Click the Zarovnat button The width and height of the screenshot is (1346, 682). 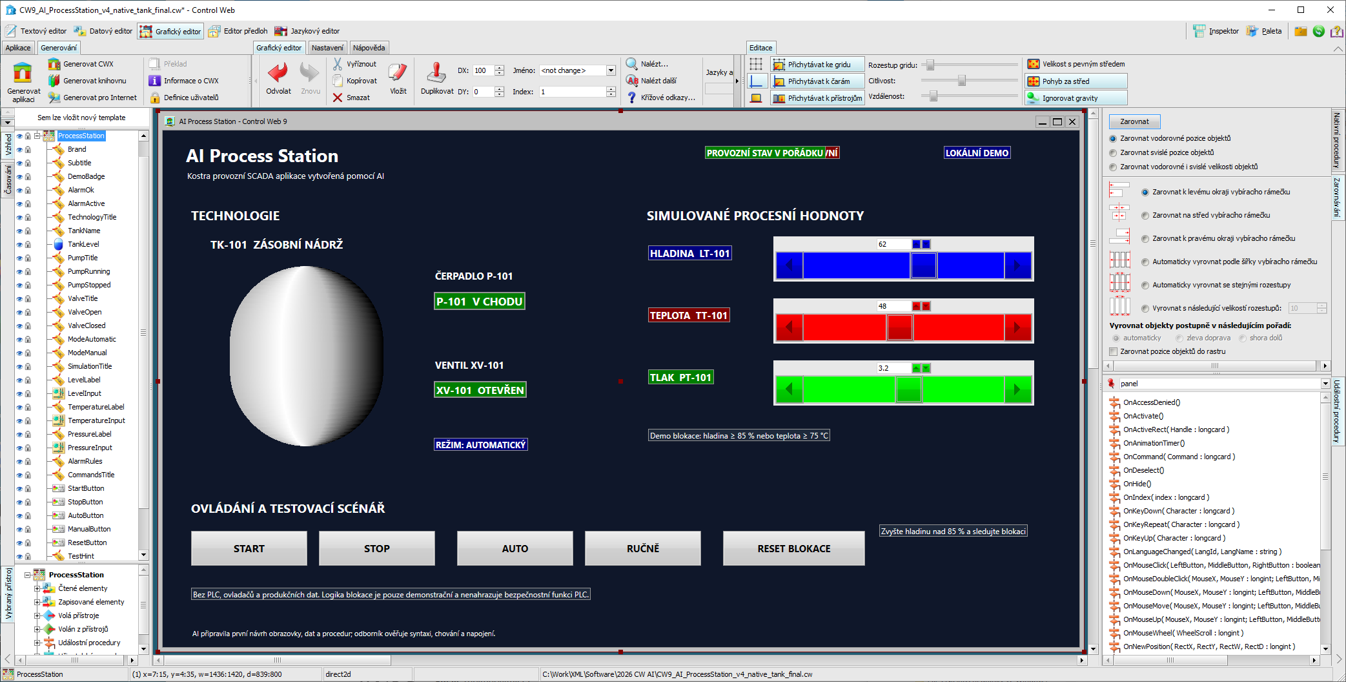1134,121
